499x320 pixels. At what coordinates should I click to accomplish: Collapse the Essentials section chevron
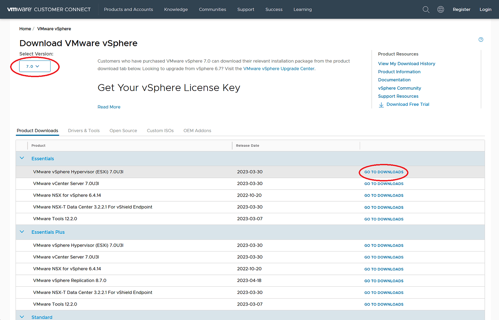(22, 158)
